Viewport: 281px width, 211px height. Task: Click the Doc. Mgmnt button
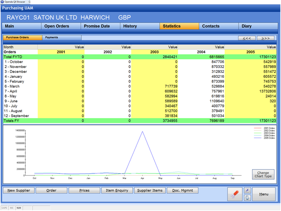point(182,190)
